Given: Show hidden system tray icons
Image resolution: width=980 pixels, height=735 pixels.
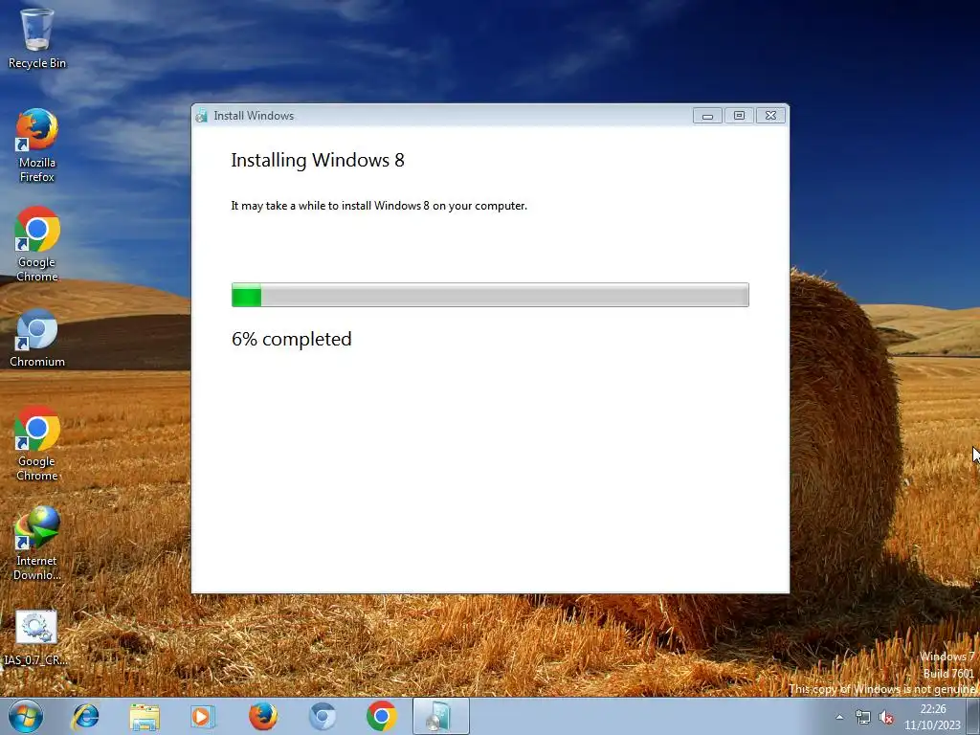Looking at the screenshot, I should (839, 718).
